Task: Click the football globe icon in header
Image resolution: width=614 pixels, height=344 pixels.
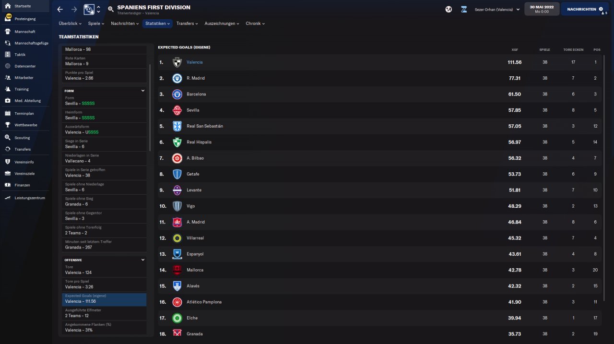Action: coord(449,9)
